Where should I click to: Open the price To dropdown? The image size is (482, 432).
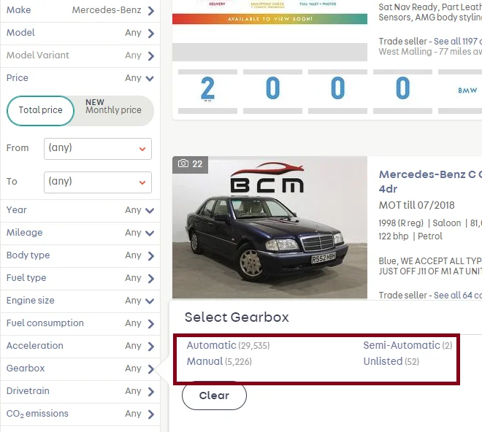click(98, 182)
